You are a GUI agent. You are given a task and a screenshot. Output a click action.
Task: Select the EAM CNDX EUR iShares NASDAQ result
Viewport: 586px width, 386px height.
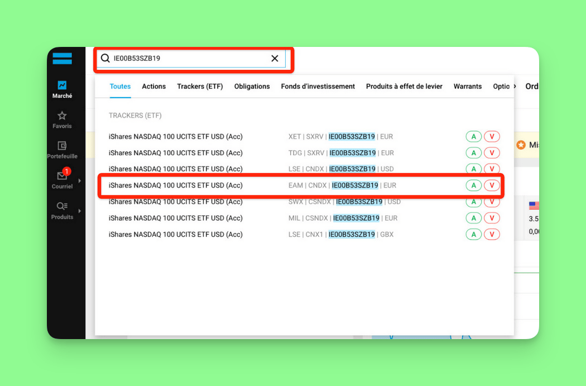click(176, 185)
